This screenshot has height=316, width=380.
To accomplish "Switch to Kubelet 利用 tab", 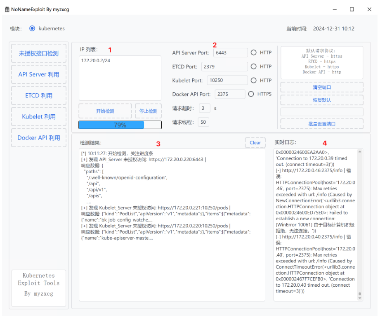I will pos(39,117).
